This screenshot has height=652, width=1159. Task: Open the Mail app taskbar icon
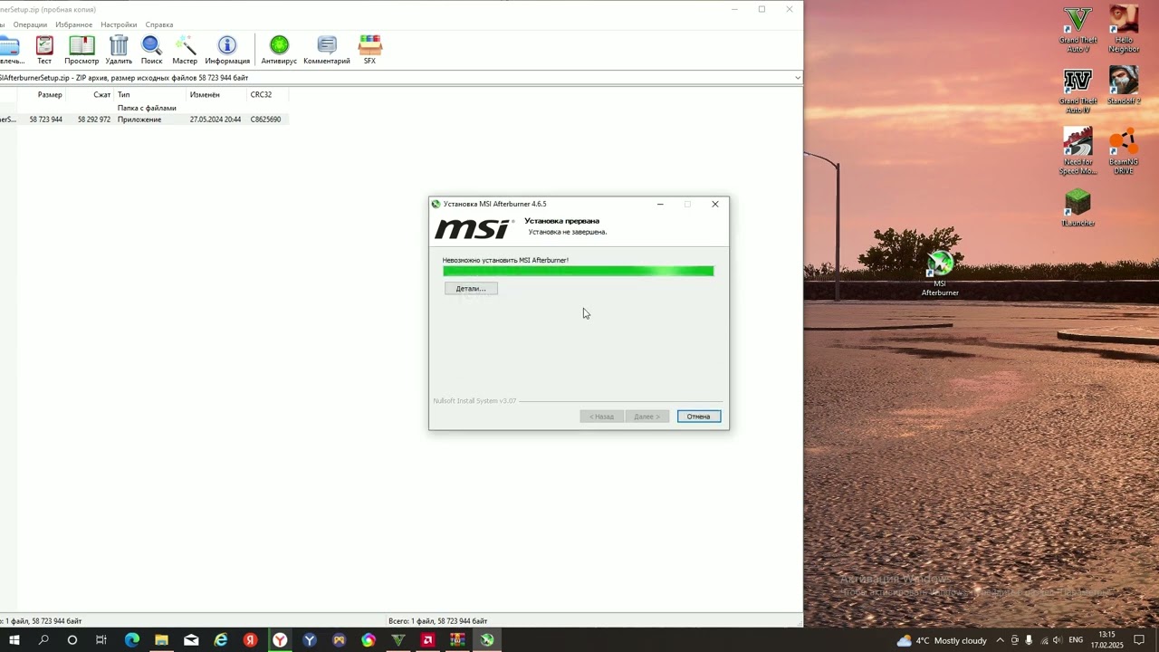(191, 640)
